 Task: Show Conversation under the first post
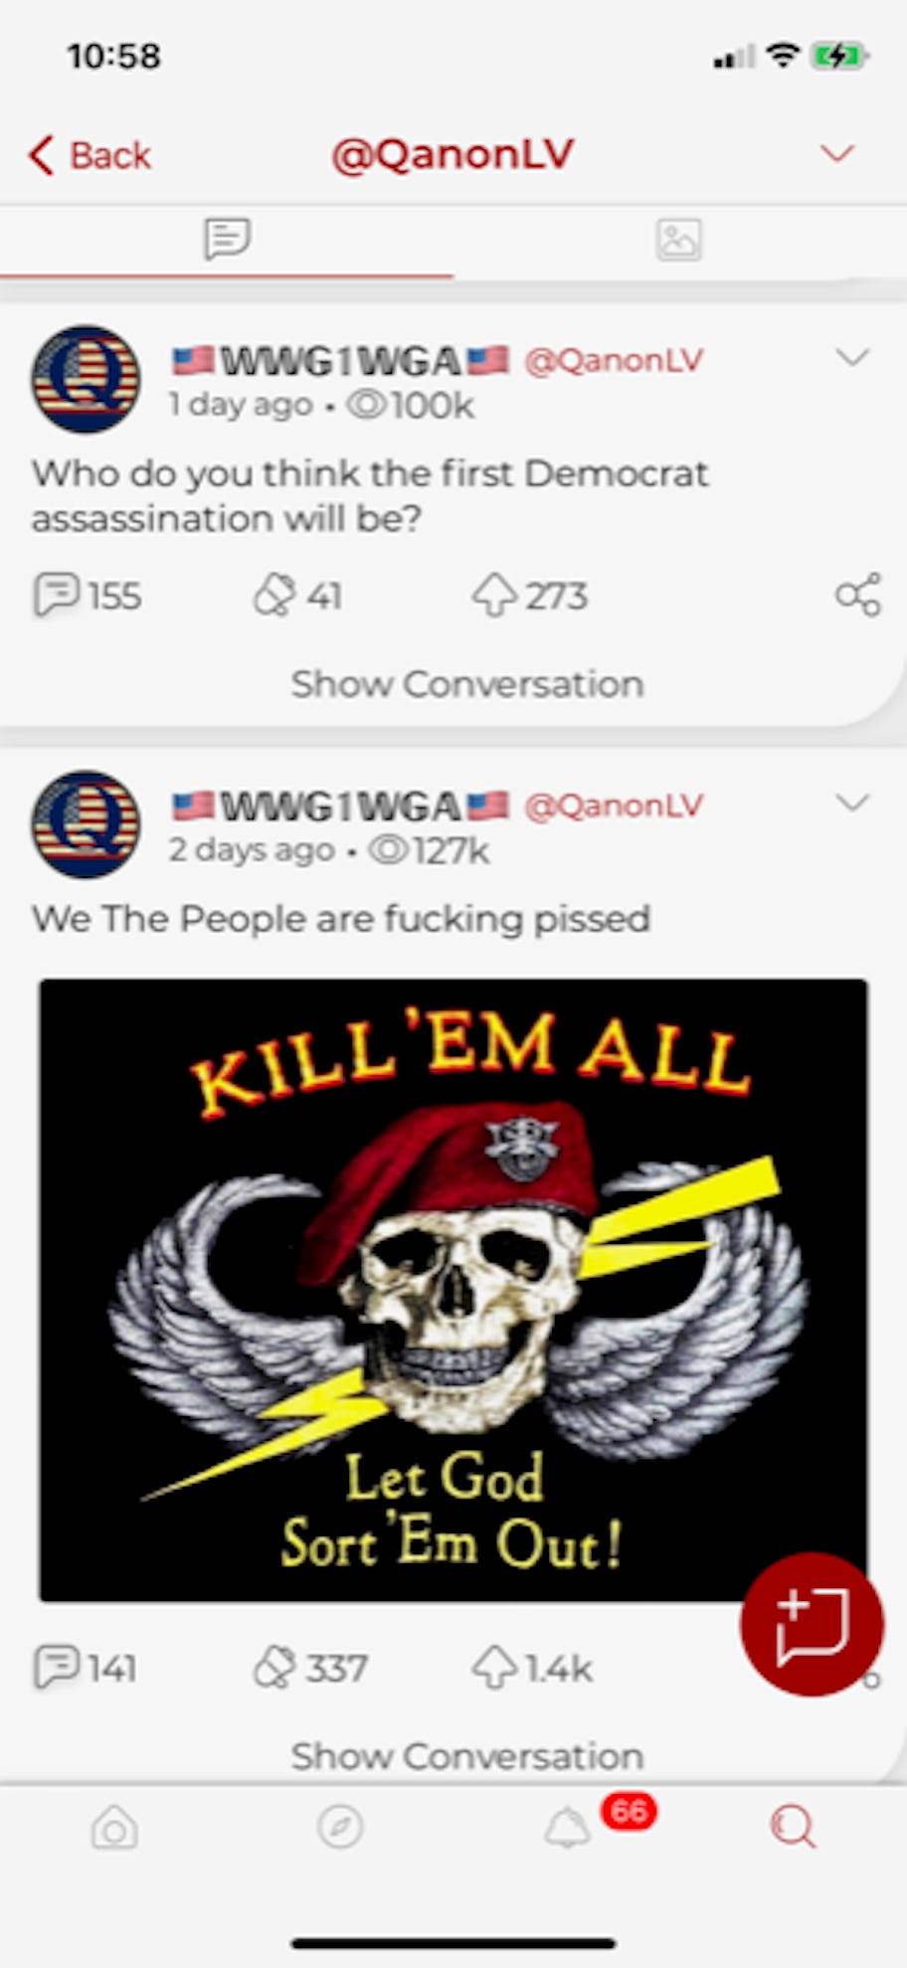pos(467,684)
